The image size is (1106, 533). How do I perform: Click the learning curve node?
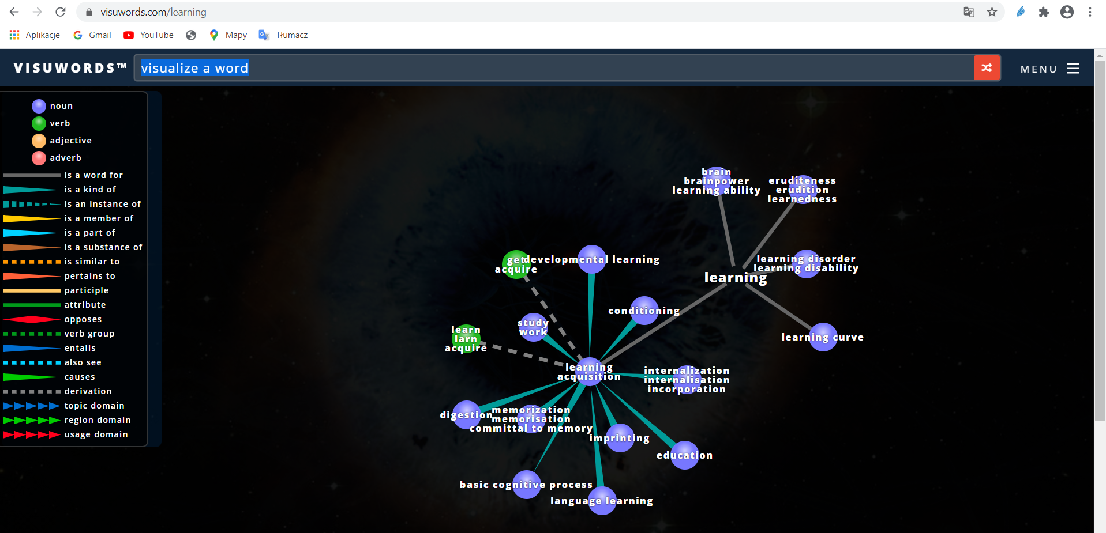point(823,337)
